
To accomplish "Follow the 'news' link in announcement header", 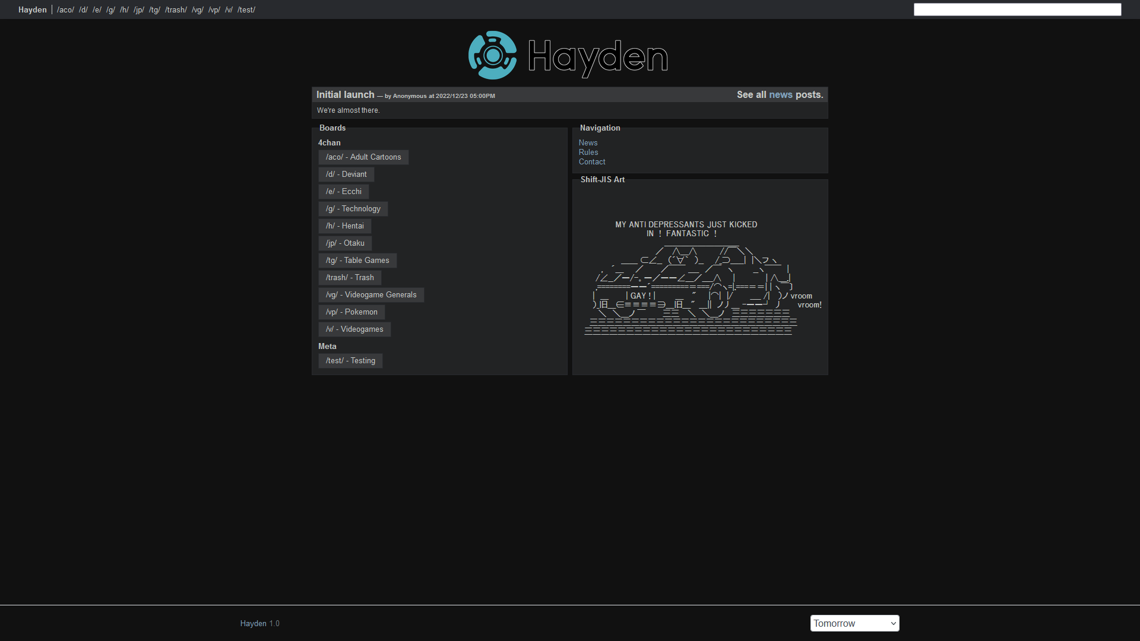I will click(x=780, y=95).
